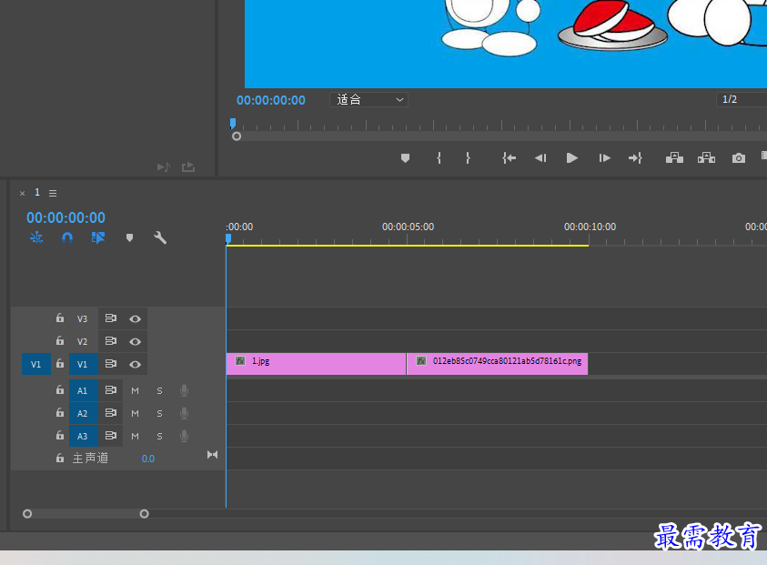Toggle sync lock for V1 track

click(111, 364)
